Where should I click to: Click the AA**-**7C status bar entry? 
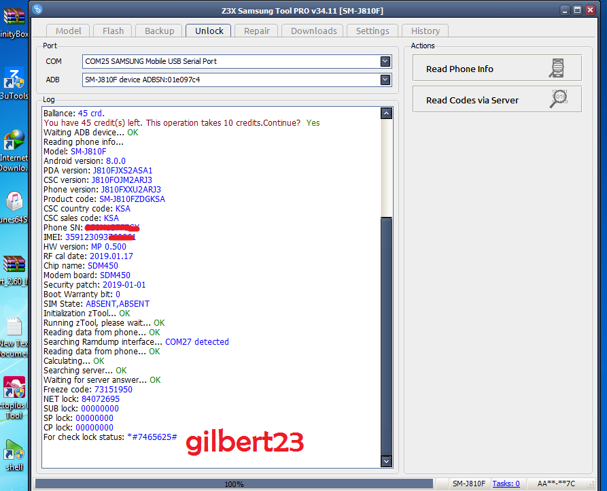(556, 484)
